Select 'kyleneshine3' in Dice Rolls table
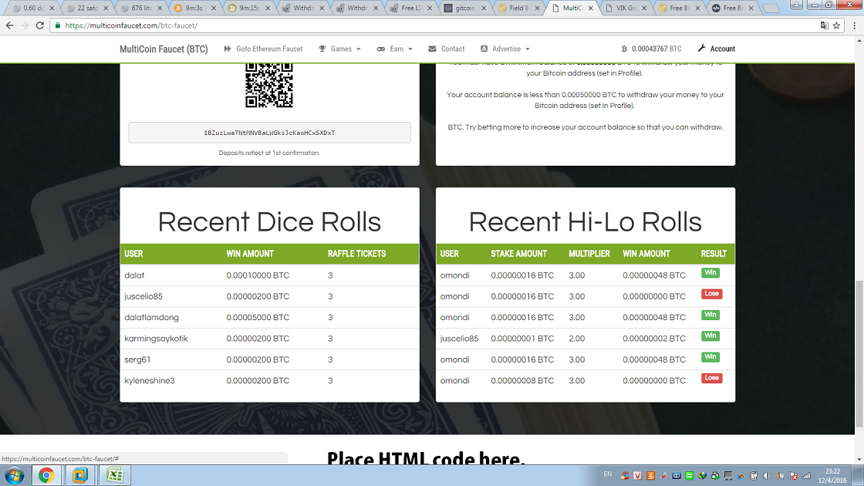864x486 pixels. click(x=150, y=381)
